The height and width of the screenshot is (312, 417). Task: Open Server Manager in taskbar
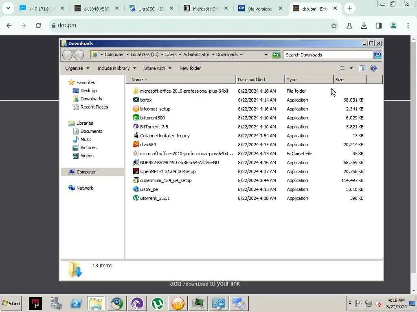tap(56, 303)
